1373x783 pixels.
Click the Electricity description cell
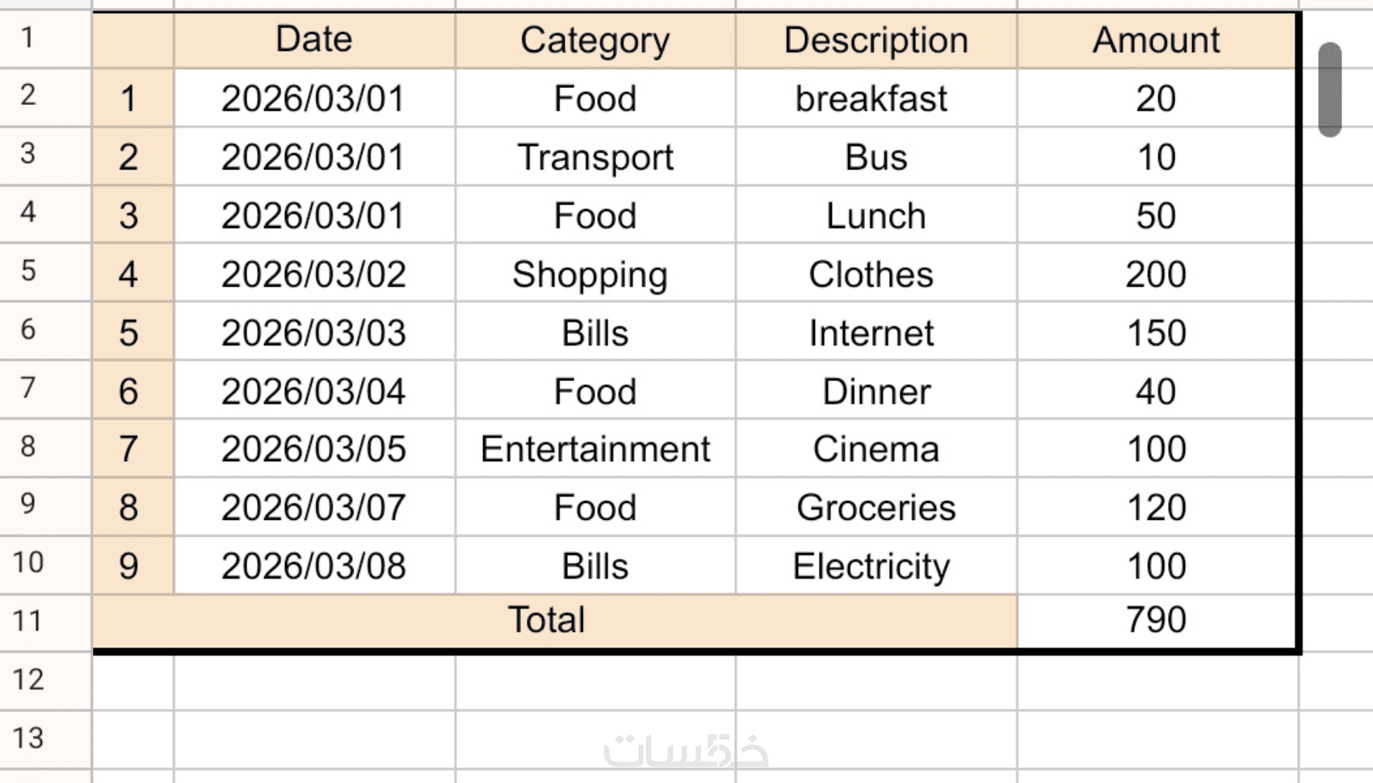coord(872,566)
